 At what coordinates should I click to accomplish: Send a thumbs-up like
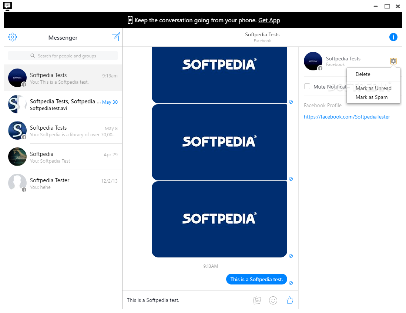289,300
